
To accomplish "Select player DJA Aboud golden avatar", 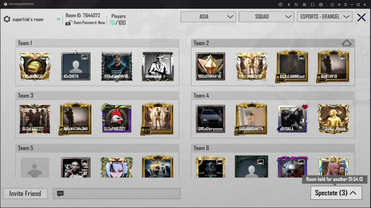I will 333,119.
